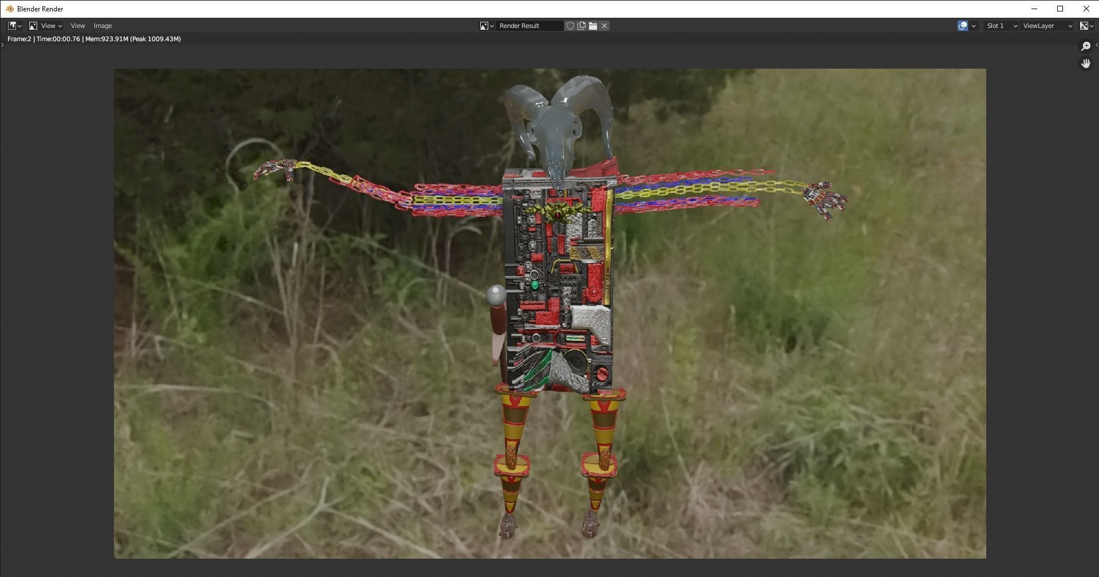Unlink Render Result with the X button
1099x577 pixels.
(x=604, y=25)
